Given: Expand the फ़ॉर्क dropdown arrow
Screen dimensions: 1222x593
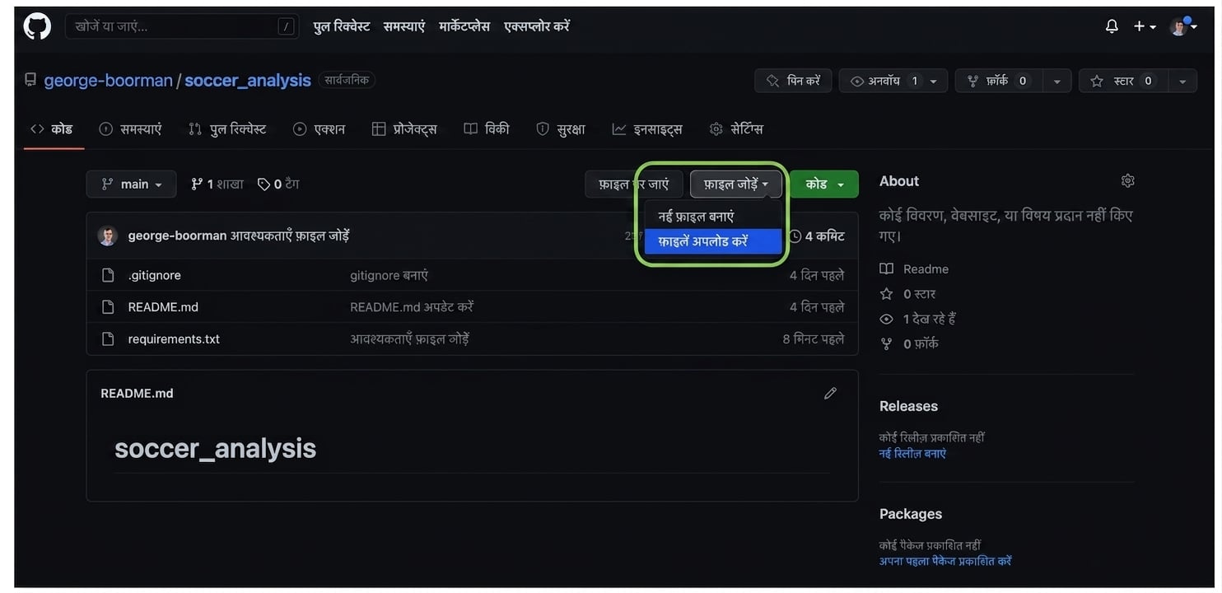Looking at the screenshot, I should tap(1056, 81).
